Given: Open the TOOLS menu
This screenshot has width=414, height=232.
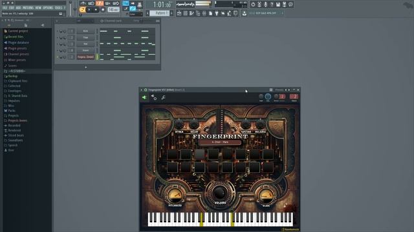Looking at the screenshot, I should (58, 8).
